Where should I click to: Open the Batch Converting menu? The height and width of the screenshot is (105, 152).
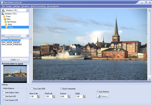(x=38, y=6)
